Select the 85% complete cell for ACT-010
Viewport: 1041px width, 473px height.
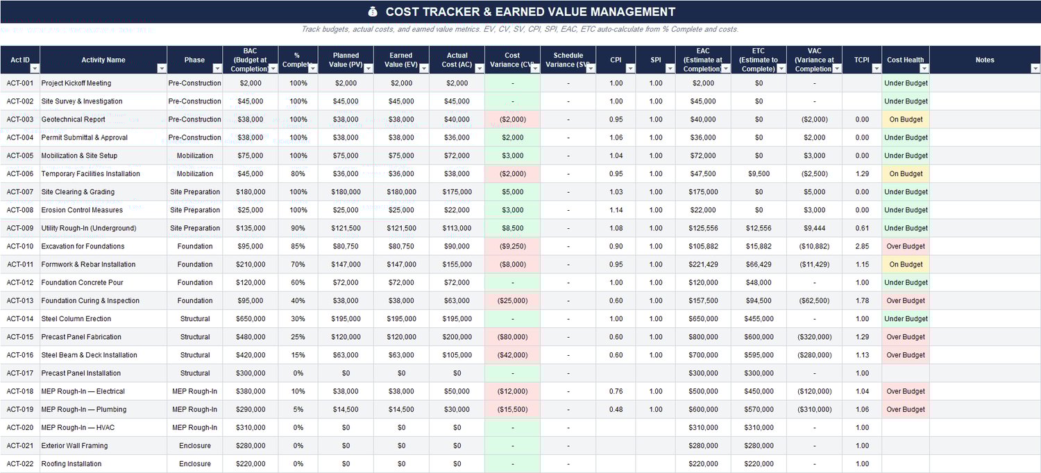(298, 246)
